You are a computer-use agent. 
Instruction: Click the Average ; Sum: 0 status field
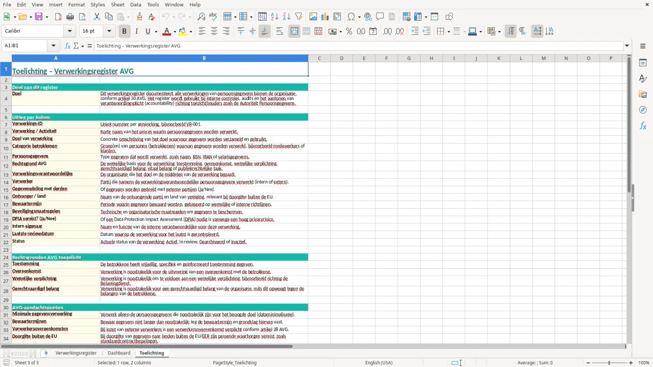[x=535, y=363]
